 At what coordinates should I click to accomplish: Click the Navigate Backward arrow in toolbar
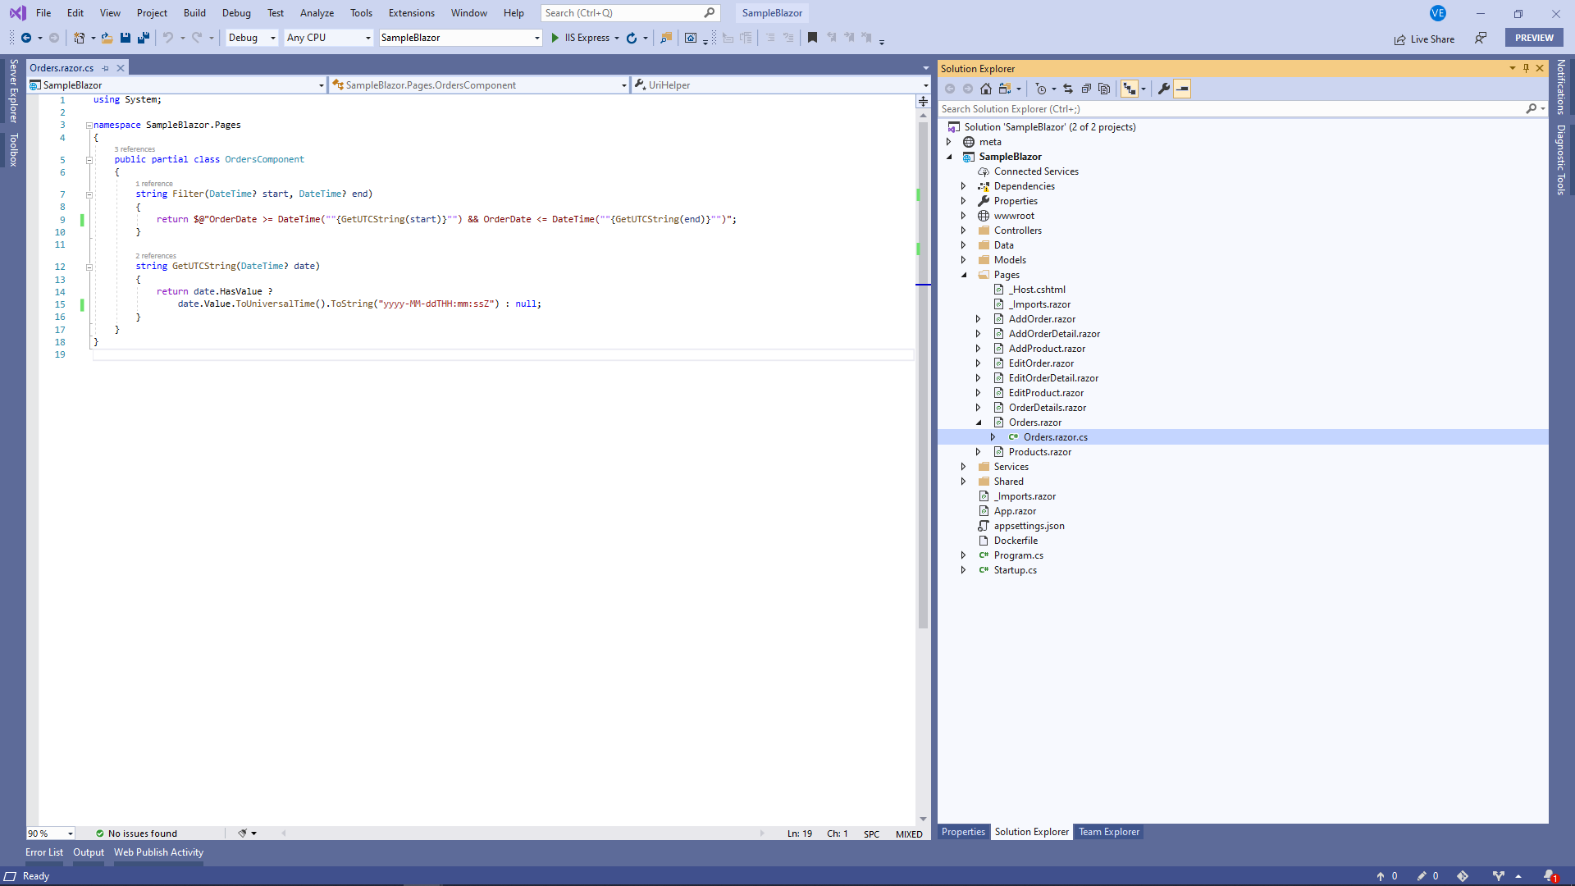(x=26, y=38)
